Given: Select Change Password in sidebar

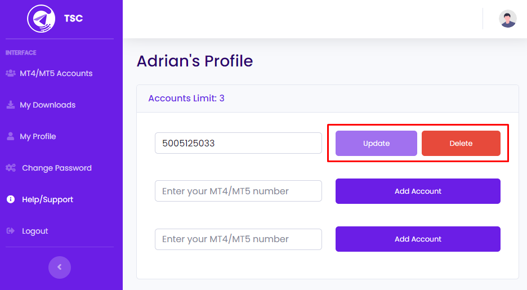Looking at the screenshot, I should tap(56, 168).
